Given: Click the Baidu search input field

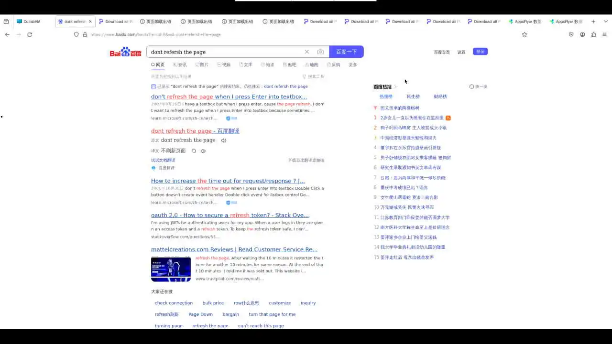Looking at the screenshot, I should (x=226, y=52).
